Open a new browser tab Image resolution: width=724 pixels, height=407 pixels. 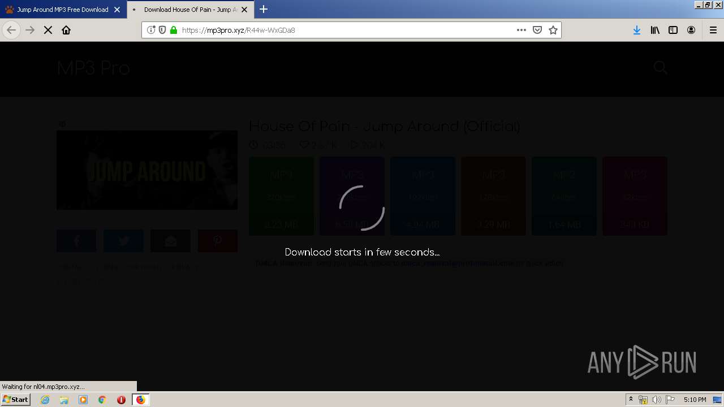[x=264, y=9]
